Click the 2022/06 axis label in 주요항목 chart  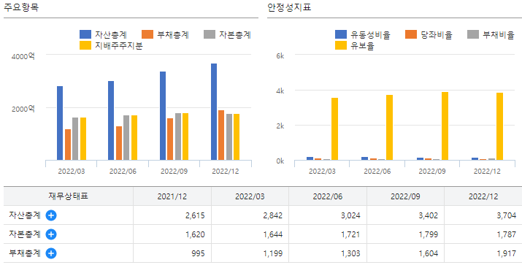coord(123,172)
